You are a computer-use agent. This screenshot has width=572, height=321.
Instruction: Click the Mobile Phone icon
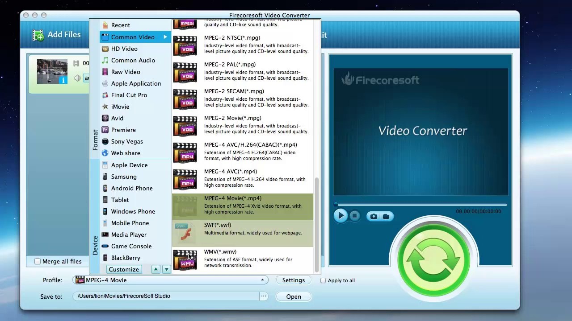(105, 223)
